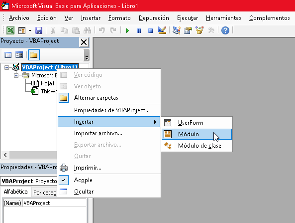Click the Stop/Reset square icon
The width and height of the screenshot is (295, 223).
(x=150, y=30)
